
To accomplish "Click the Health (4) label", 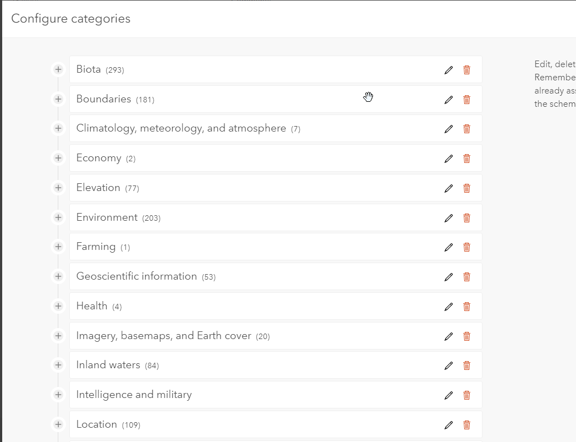I will coord(99,306).
